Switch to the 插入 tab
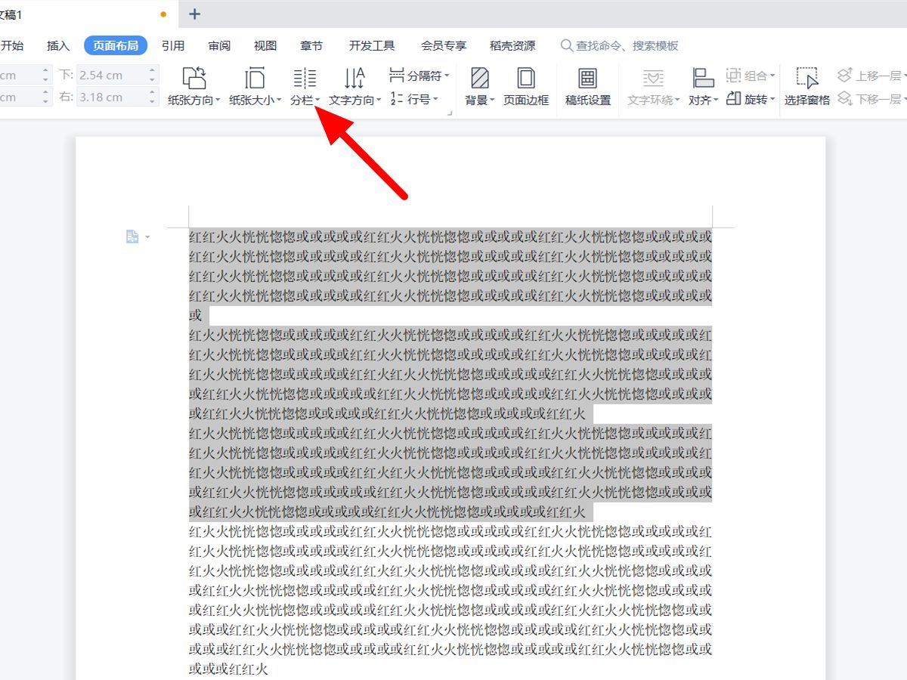907x680 pixels. (58, 46)
